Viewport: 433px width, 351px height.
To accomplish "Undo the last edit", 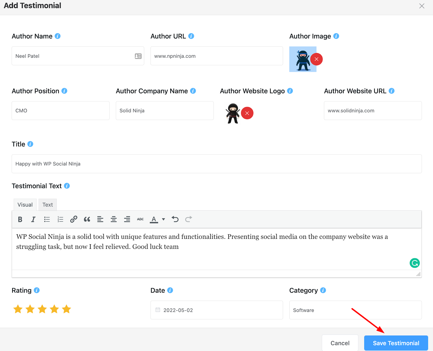I will point(175,219).
